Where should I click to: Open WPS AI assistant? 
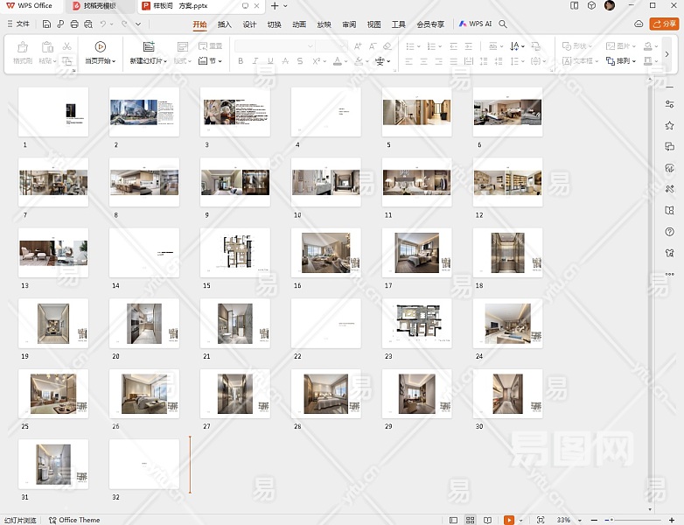[476, 24]
